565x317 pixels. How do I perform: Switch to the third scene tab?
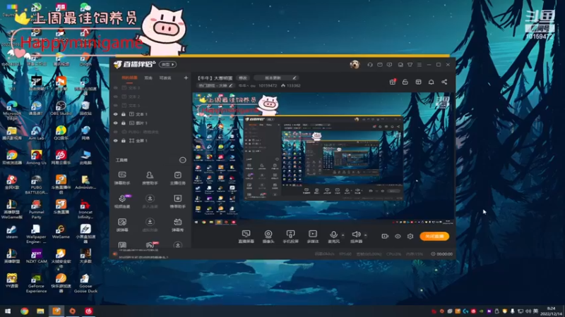(x=165, y=77)
